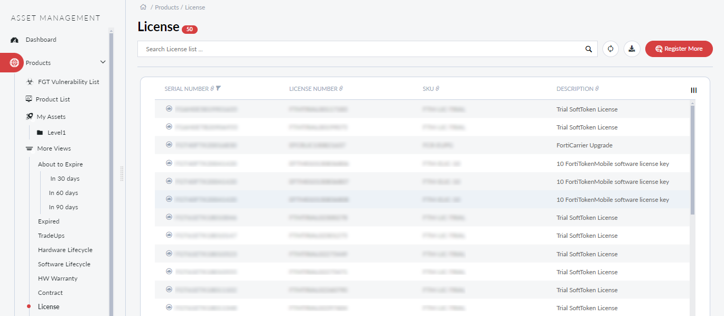Image resolution: width=724 pixels, height=316 pixels.
Task: Click the red Products globe icon
Action: click(14, 63)
